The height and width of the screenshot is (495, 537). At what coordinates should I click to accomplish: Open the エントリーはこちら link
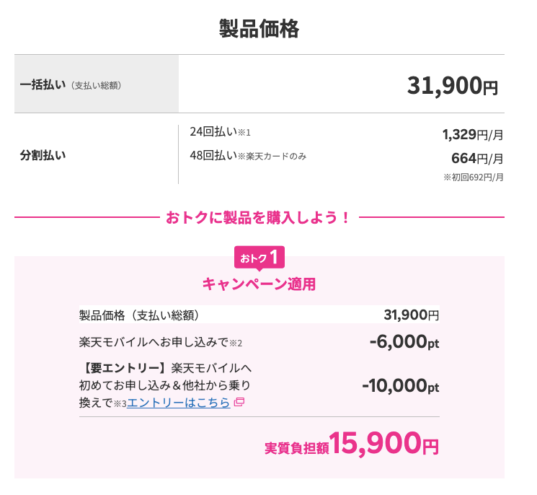pyautogui.click(x=179, y=402)
